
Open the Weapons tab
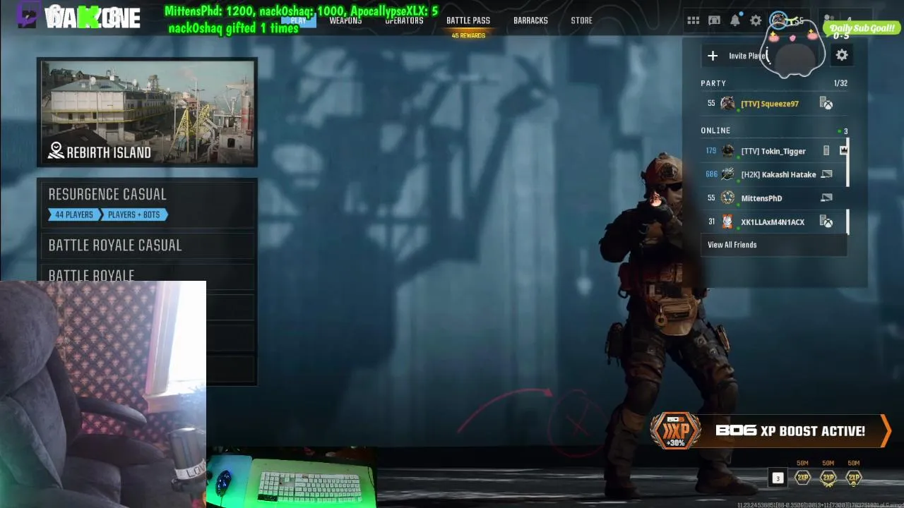click(345, 20)
